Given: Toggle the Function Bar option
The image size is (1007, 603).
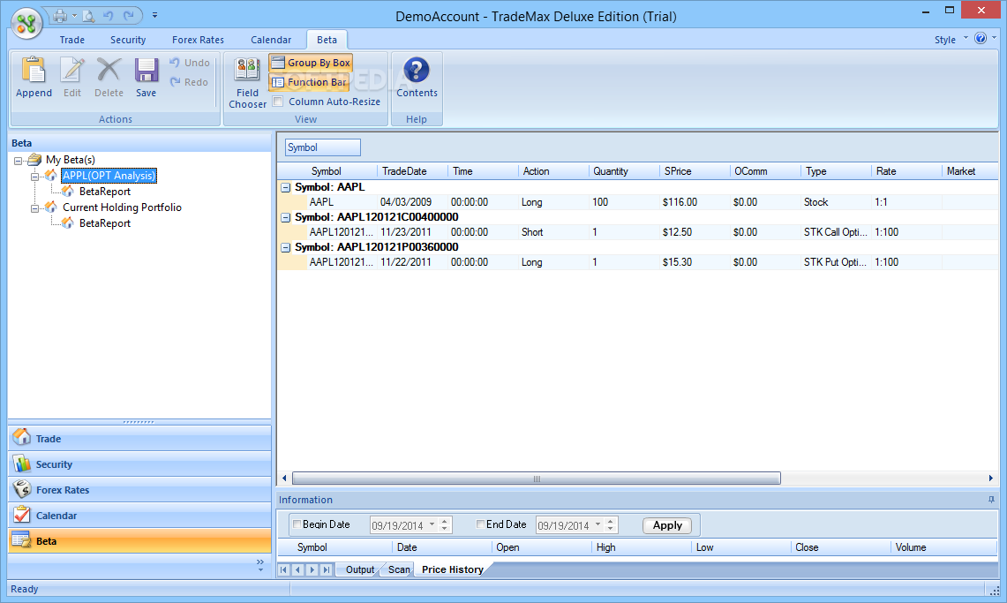Looking at the screenshot, I should click(309, 82).
